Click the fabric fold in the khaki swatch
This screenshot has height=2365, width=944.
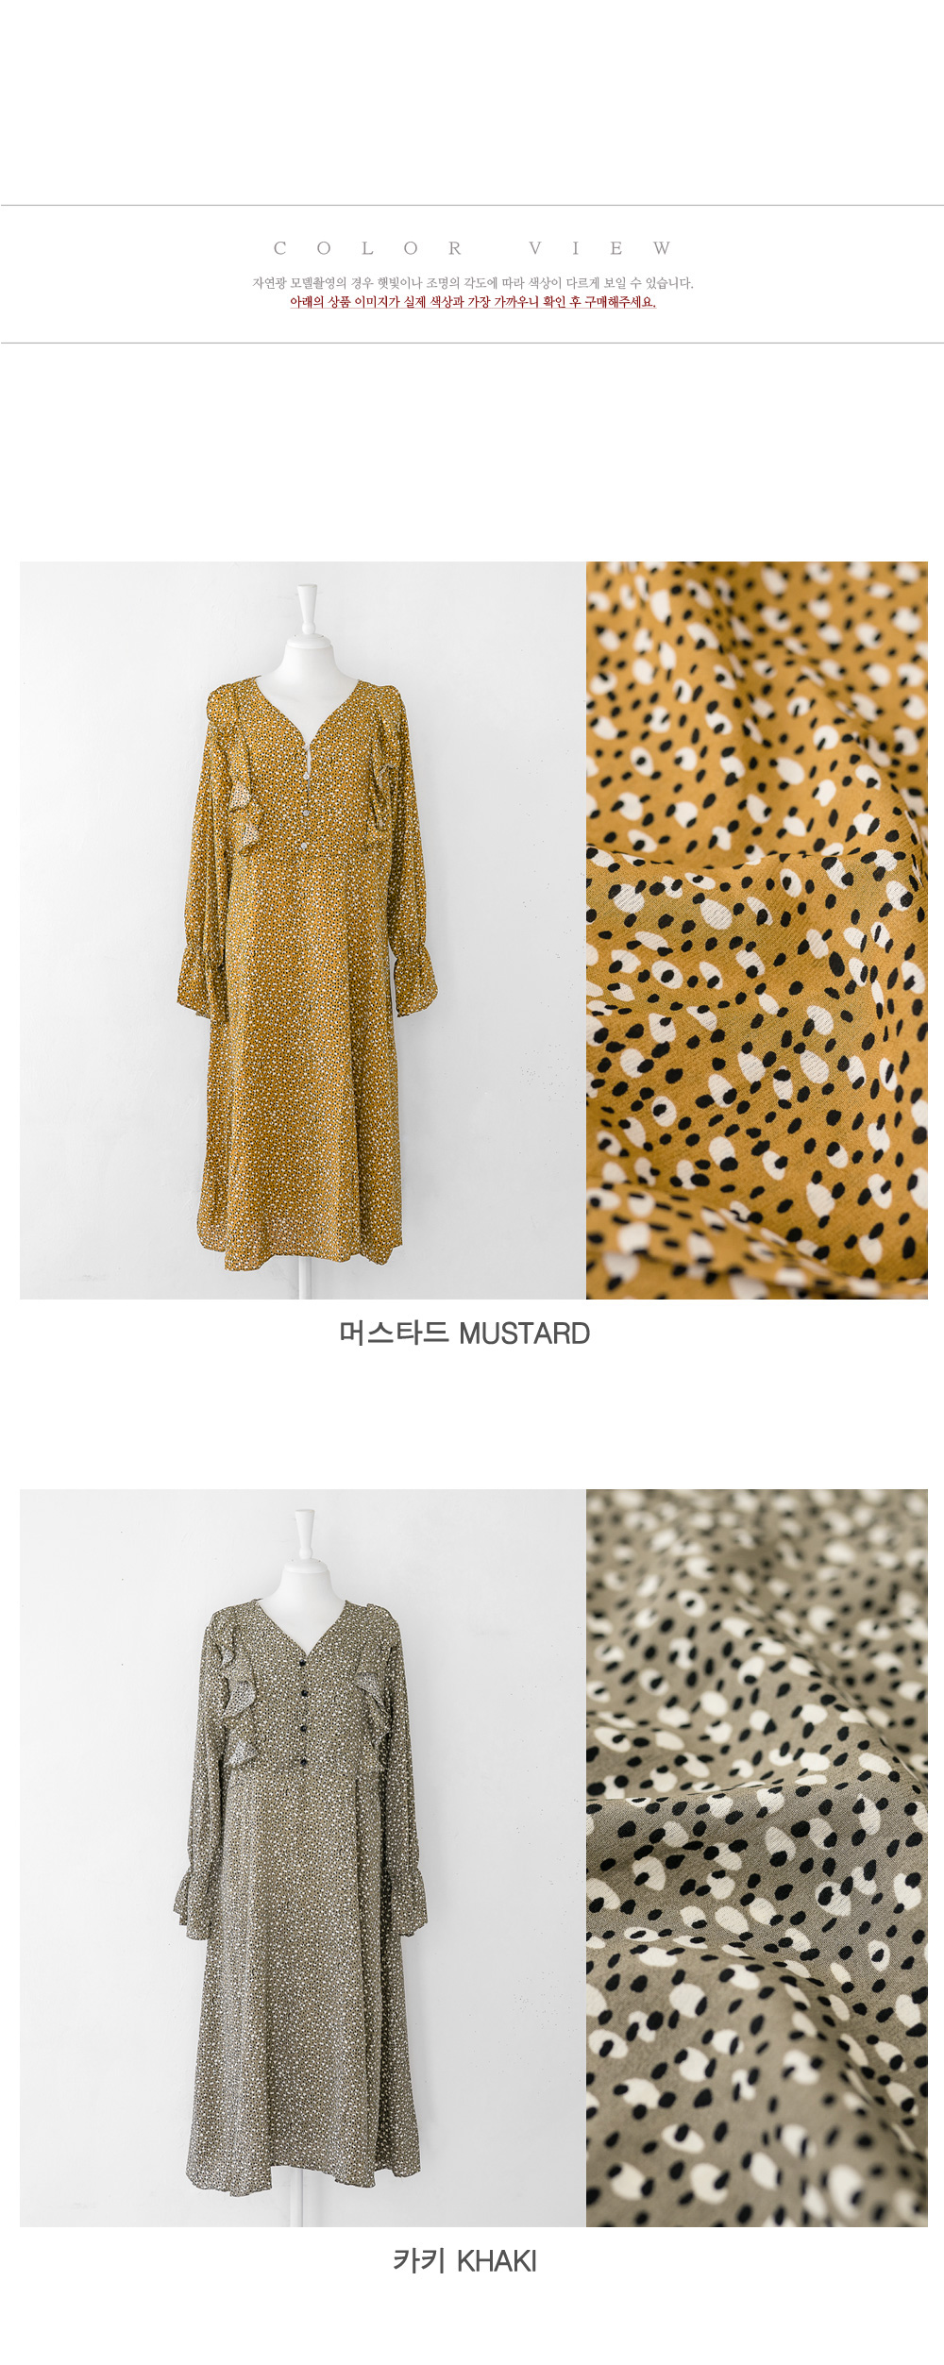pos(755,1793)
